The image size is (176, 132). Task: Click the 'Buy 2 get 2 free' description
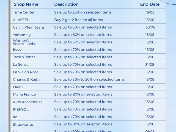pos(78,20)
